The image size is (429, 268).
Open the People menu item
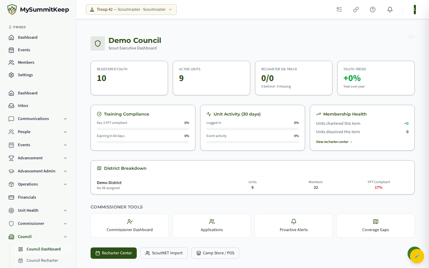click(38, 132)
